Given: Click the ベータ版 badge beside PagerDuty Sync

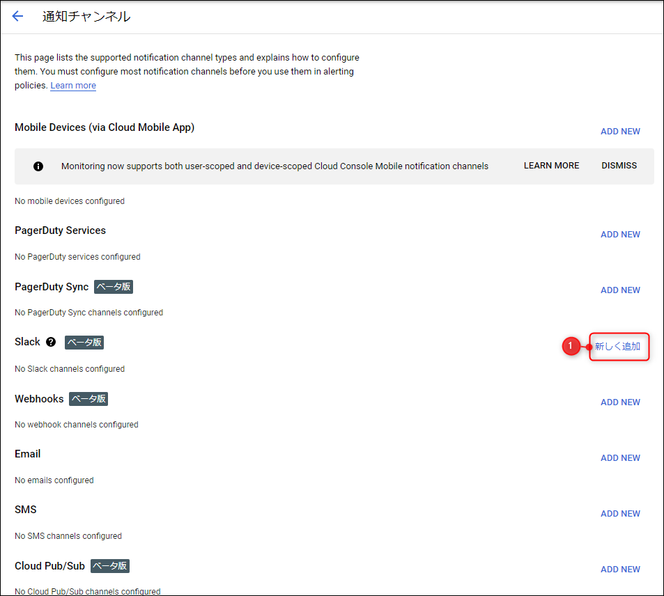Looking at the screenshot, I should click(x=113, y=287).
